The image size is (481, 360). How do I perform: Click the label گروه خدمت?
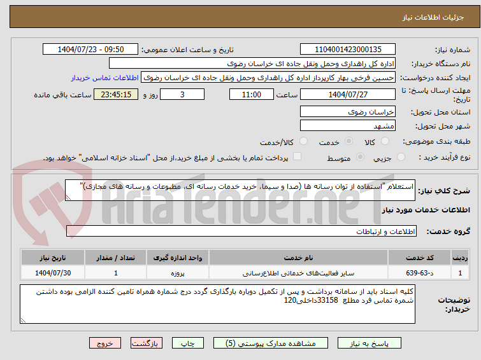[x=449, y=232]
